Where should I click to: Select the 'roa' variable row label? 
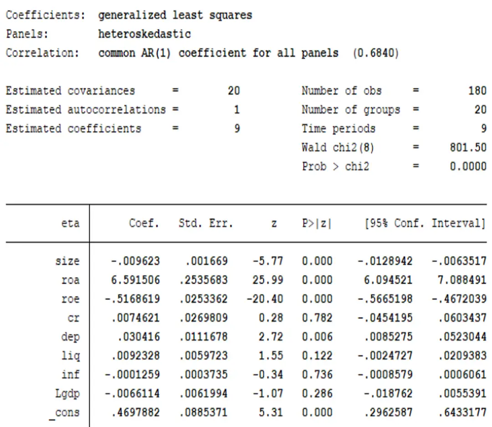(x=70, y=280)
